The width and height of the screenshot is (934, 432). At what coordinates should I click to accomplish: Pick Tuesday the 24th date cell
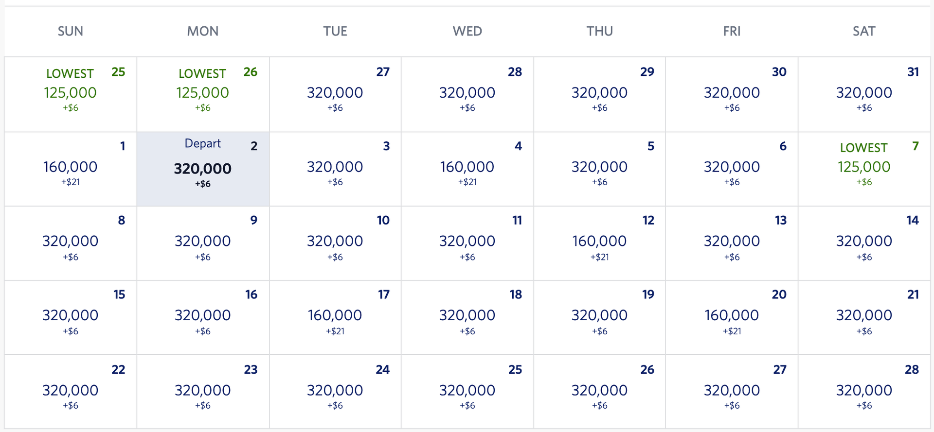[335, 391]
